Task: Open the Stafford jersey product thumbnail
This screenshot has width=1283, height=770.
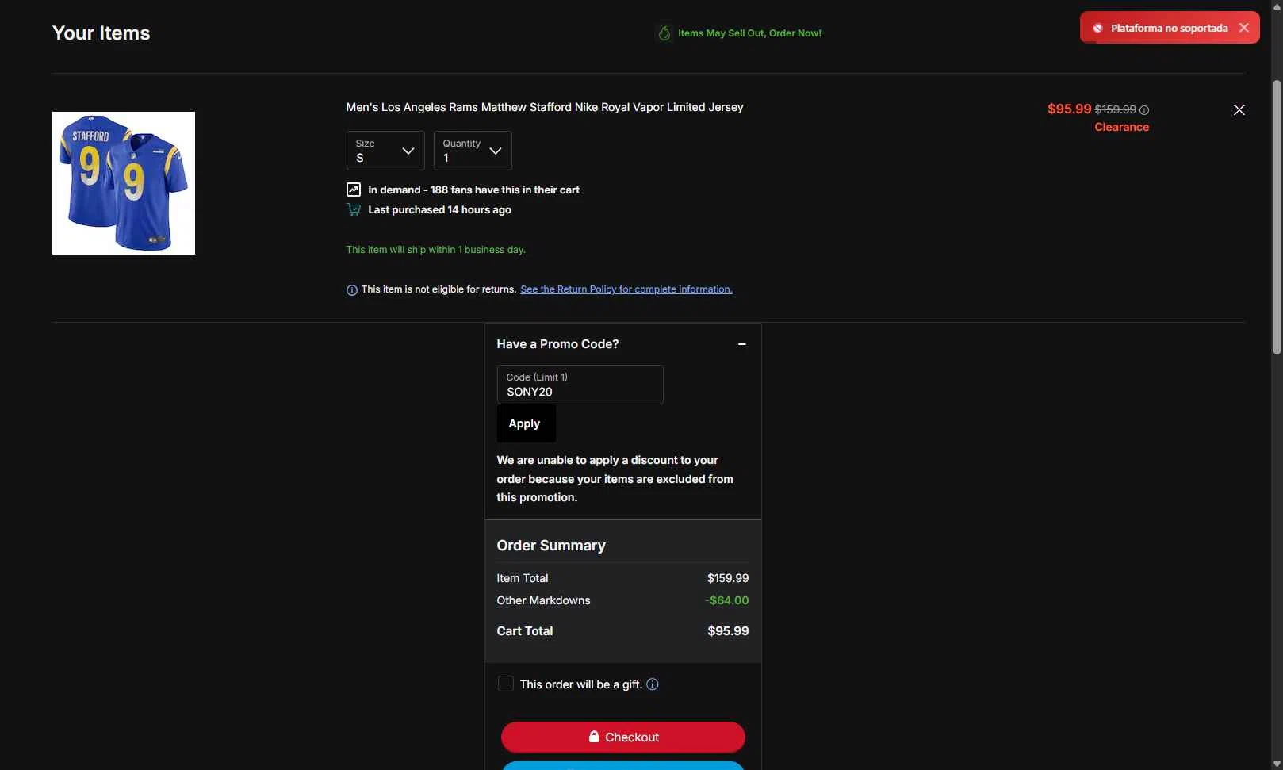Action: pyautogui.click(x=124, y=183)
